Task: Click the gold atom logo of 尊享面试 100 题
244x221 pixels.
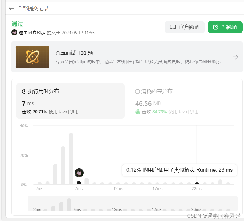Action: coord(32,57)
